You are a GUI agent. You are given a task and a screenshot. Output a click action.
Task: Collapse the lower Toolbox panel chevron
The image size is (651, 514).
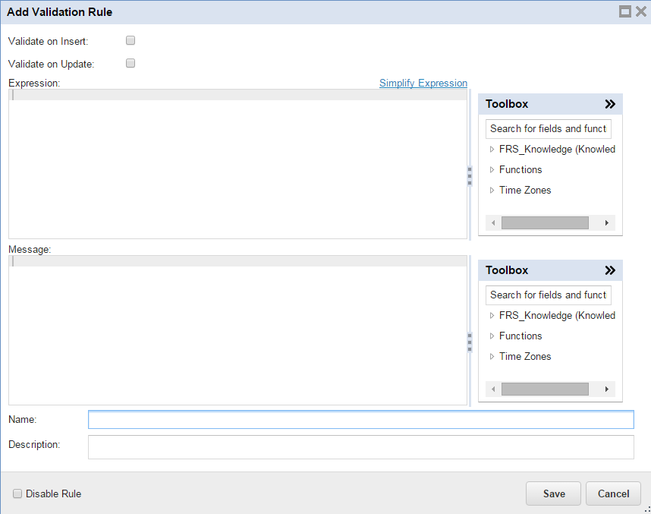(x=610, y=270)
